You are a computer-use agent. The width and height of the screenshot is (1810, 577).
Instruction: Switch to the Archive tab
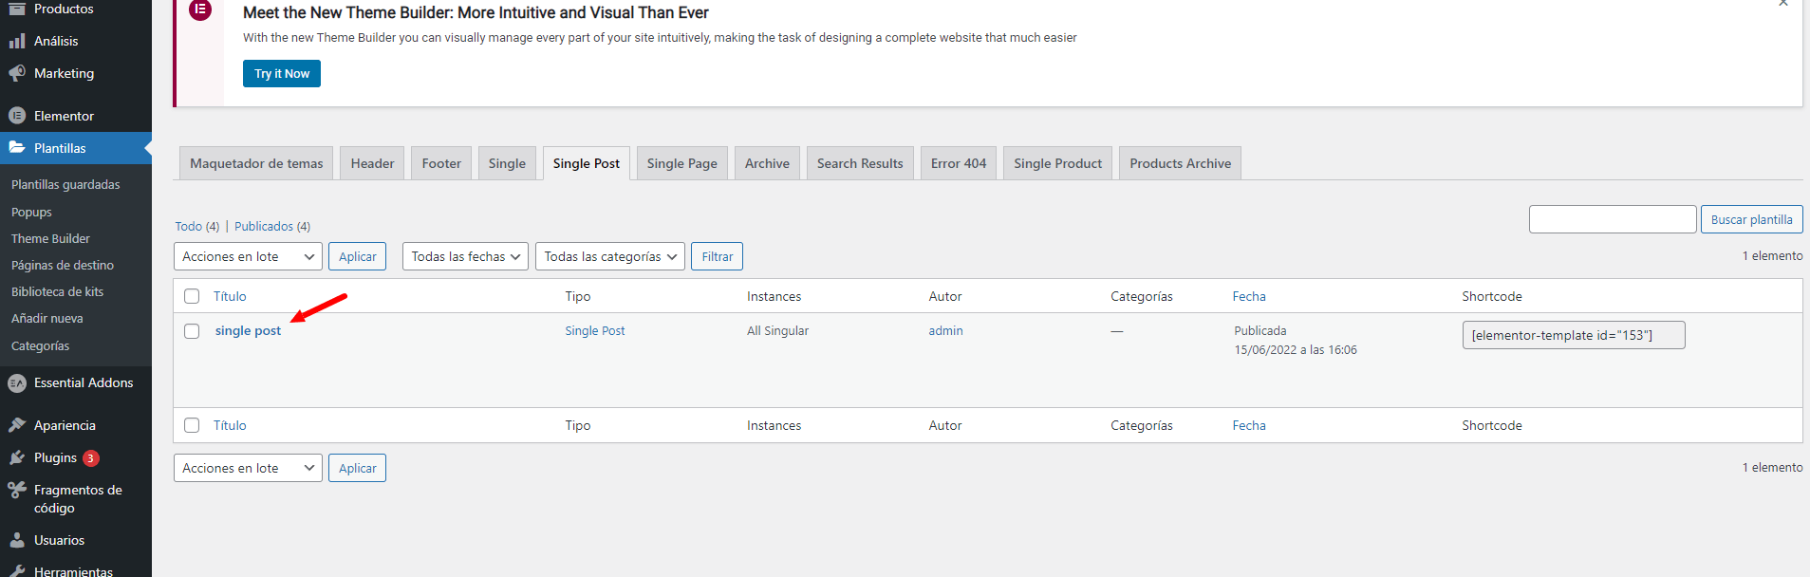767,163
